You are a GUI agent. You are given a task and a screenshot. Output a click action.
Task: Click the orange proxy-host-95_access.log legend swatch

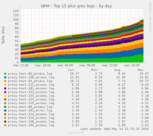pyautogui.click(x=5, y=81)
